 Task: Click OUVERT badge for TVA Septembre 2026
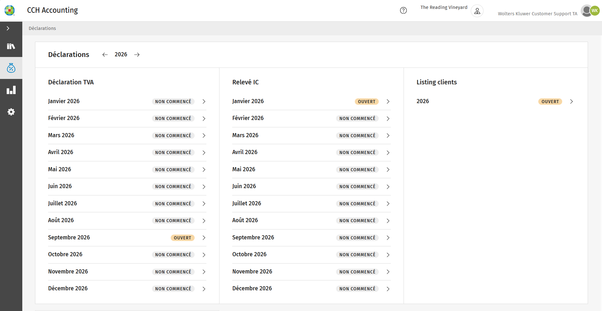tap(183, 238)
